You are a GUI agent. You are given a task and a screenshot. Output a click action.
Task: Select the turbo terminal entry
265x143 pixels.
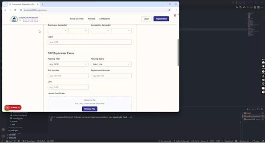click(x=254, y=113)
